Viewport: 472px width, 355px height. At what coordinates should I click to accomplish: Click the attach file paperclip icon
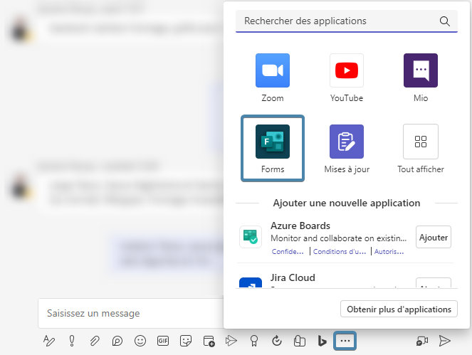click(x=95, y=341)
